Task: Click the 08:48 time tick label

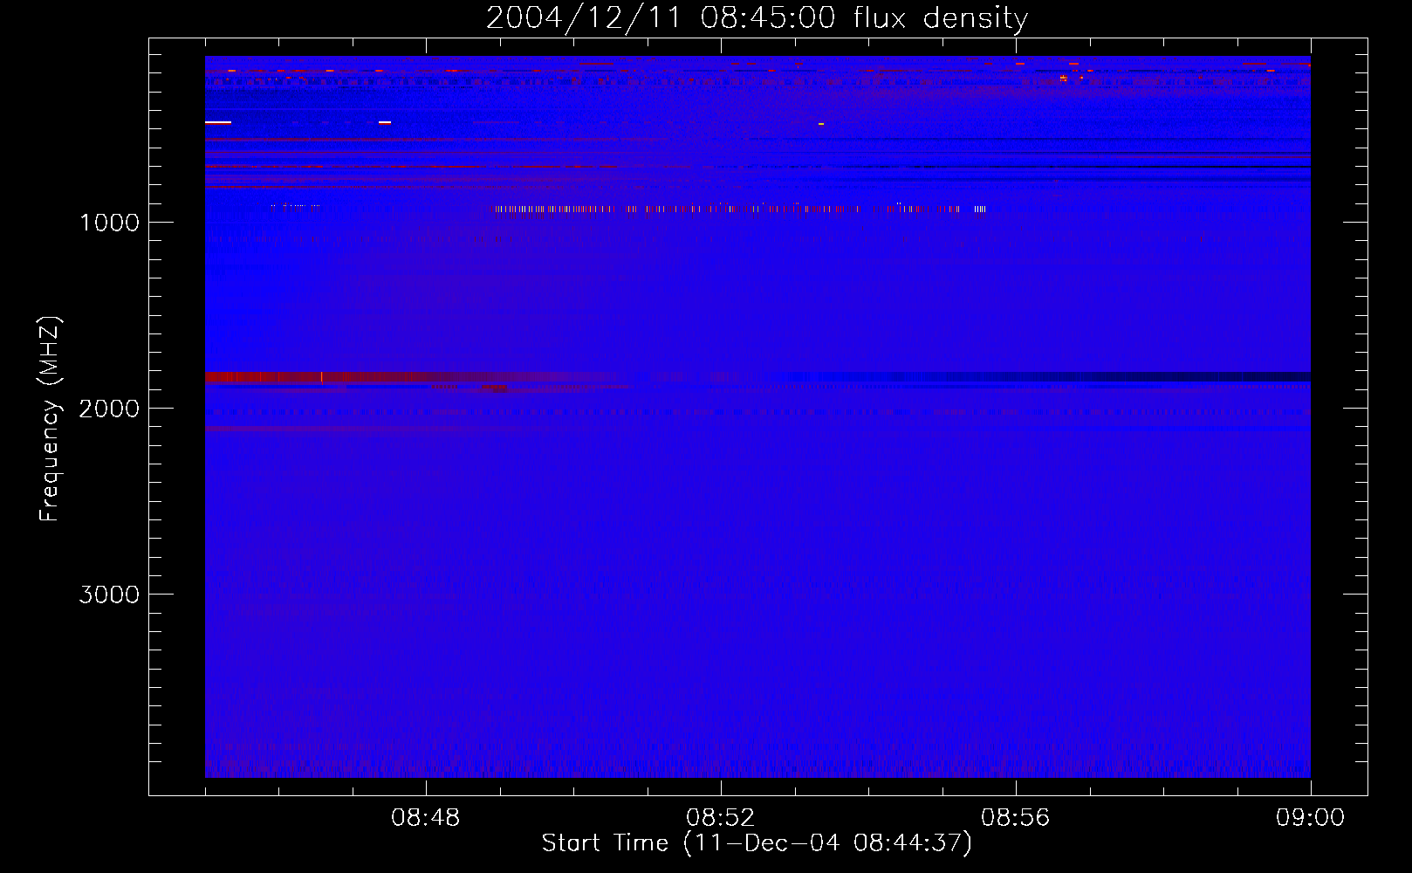Action: [426, 818]
